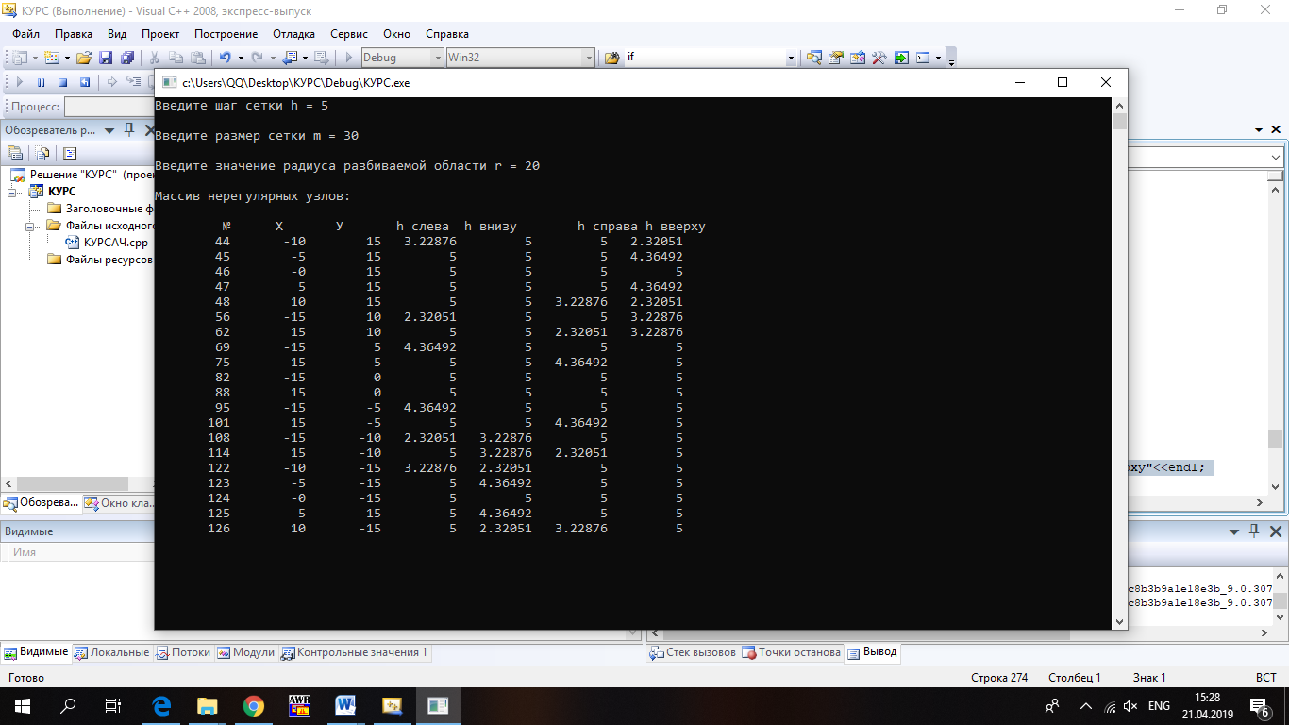Click the console window scrollbar down arrow

click(1120, 621)
